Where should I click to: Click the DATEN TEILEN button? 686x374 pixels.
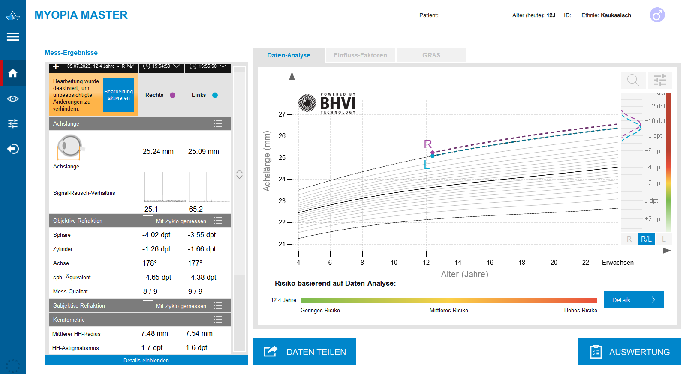point(304,352)
